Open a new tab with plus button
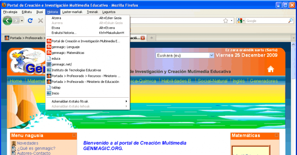 (152, 38)
